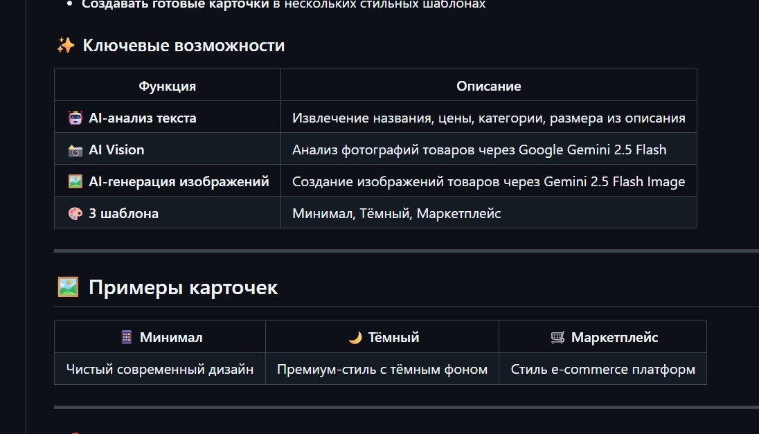
Task: Click the "Примеры карточек" heading text
Action: point(183,287)
